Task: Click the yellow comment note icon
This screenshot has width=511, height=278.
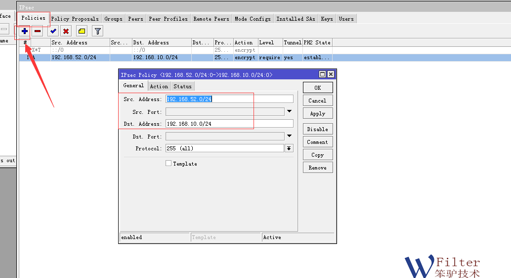Action: [82, 31]
